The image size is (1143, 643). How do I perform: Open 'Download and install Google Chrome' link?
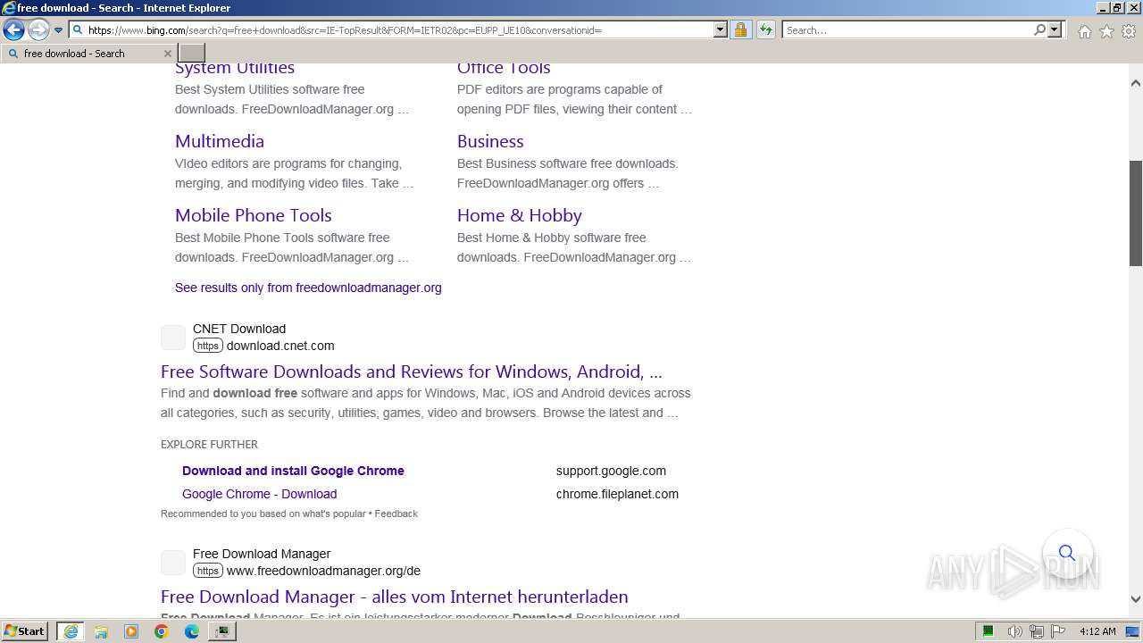[293, 471]
